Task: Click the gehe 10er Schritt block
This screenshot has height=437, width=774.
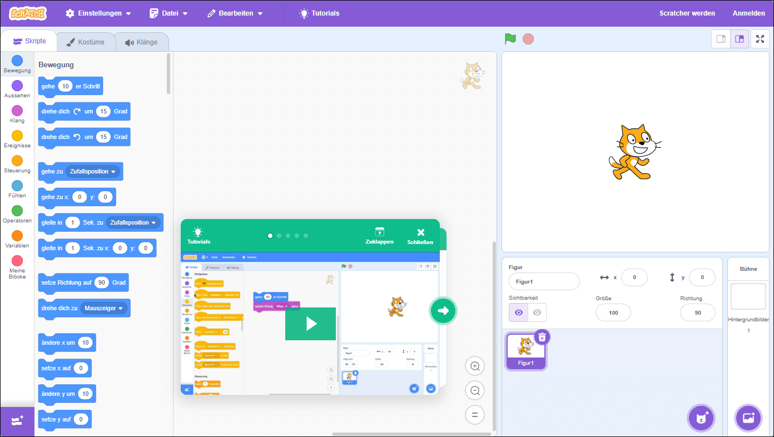Action: 71,87
